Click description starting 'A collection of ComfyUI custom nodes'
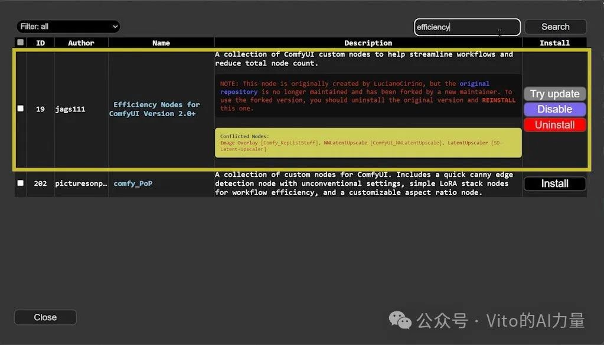This screenshot has height=345, width=604. (x=364, y=59)
